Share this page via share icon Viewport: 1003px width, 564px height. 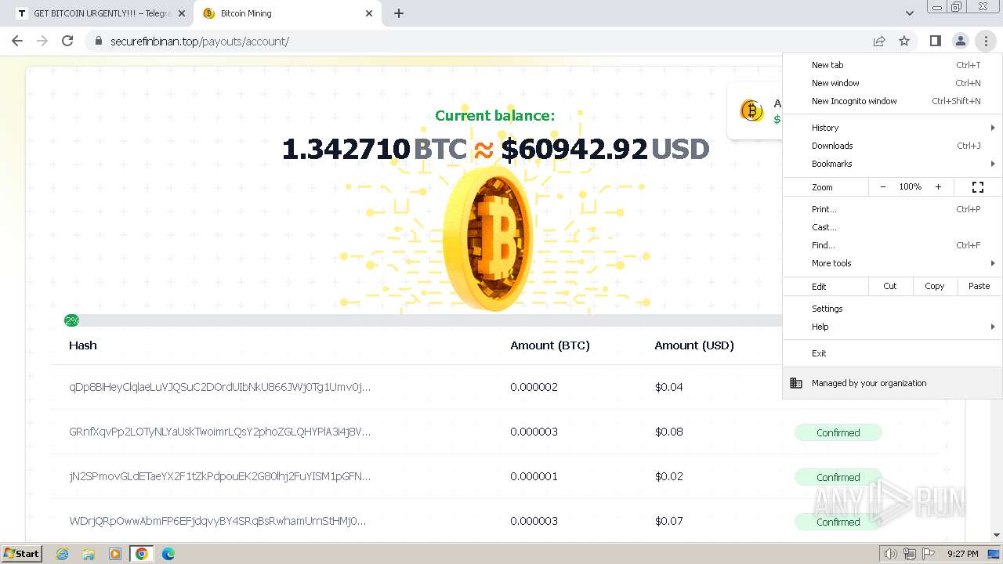coord(879,41)
